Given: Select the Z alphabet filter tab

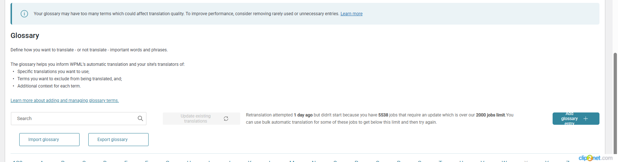Looking at the screenshot, I should 567,161.
